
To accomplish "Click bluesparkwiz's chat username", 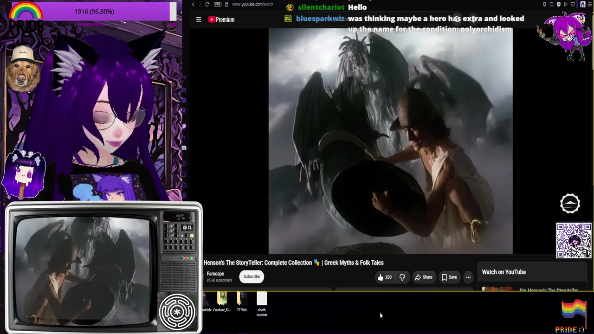I will pyautogui.click(x=321, y=19).
